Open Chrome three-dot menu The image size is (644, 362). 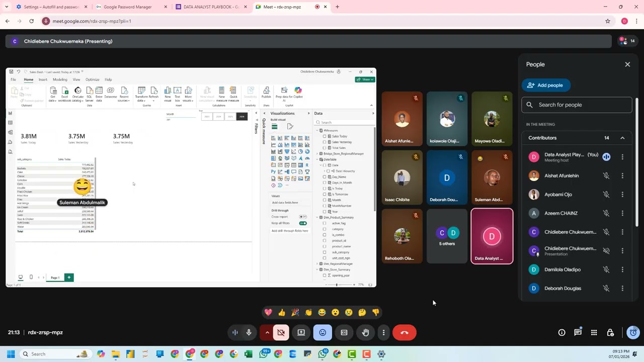(x=636, y=21)
